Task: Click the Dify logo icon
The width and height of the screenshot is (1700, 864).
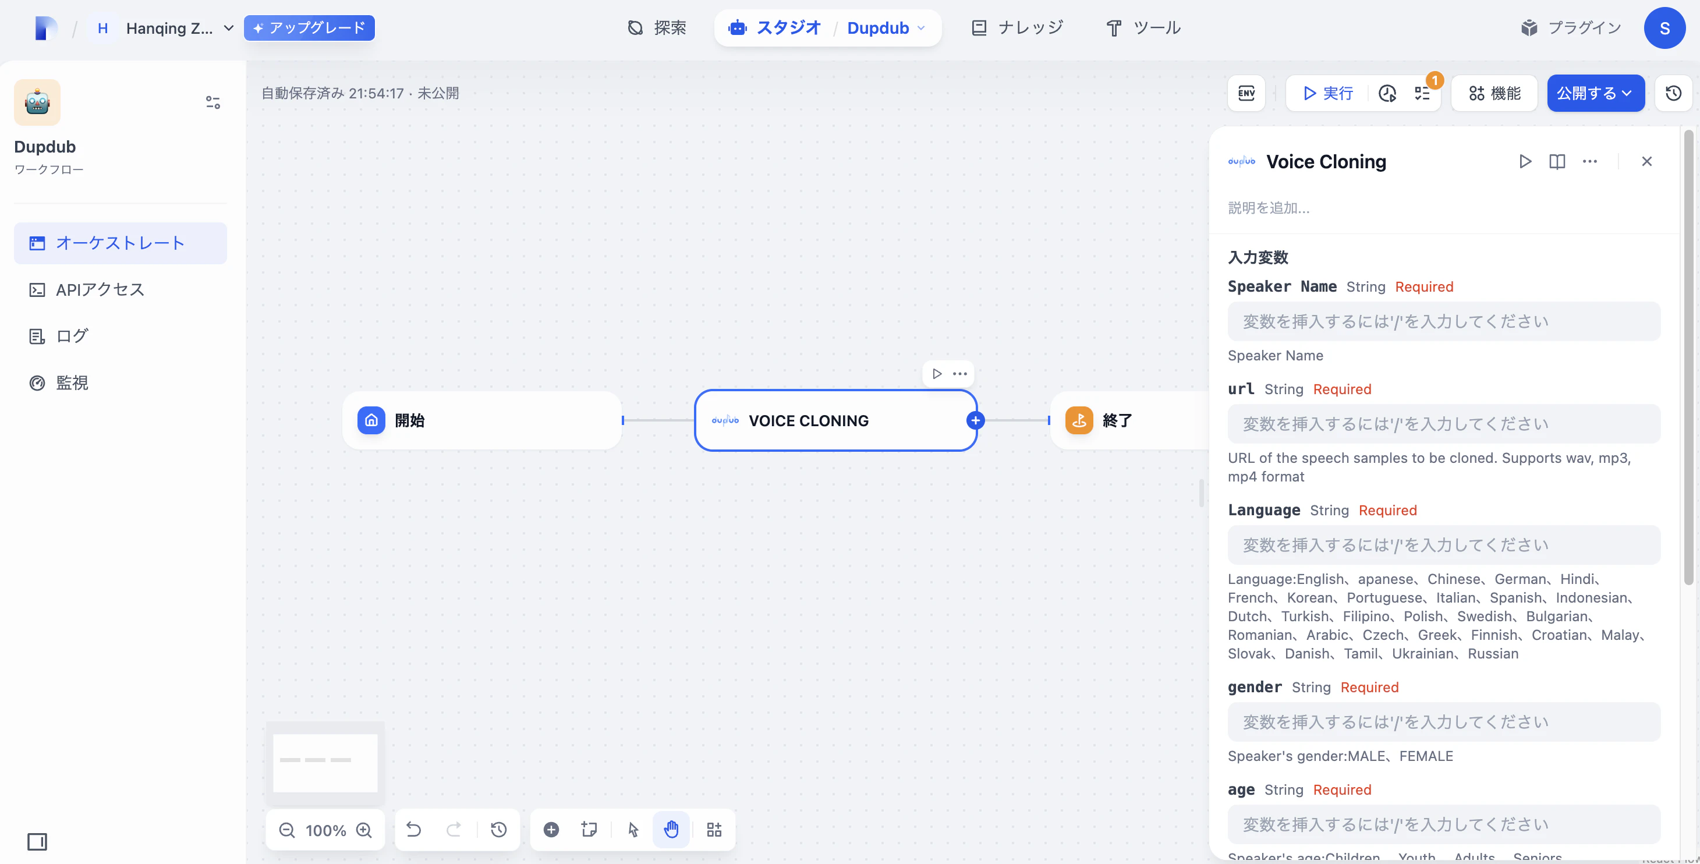Action: (45, 28)
